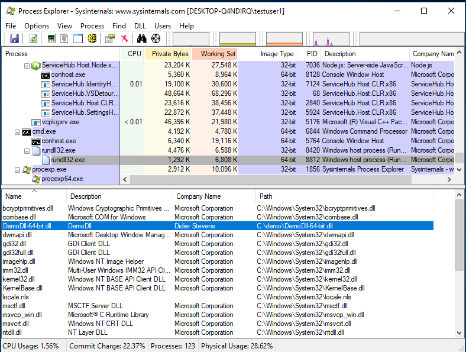Open Properties for the selected process

click(x=109, y=38)
